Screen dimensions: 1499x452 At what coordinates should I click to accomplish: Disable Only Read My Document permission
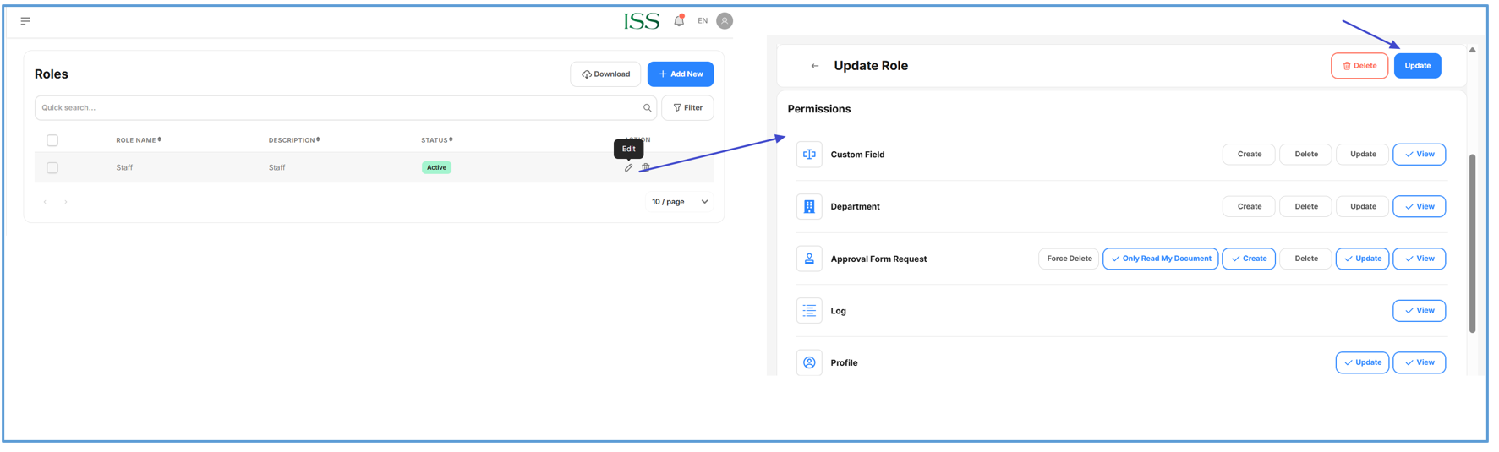[1160, 259]
